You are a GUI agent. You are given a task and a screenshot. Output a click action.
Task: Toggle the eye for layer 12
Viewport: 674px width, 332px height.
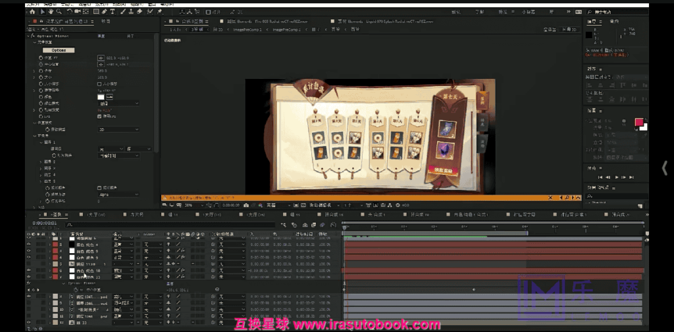point(29,322)
